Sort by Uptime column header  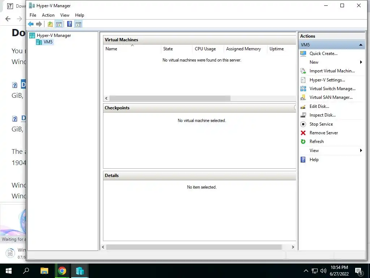pos(281,49)
